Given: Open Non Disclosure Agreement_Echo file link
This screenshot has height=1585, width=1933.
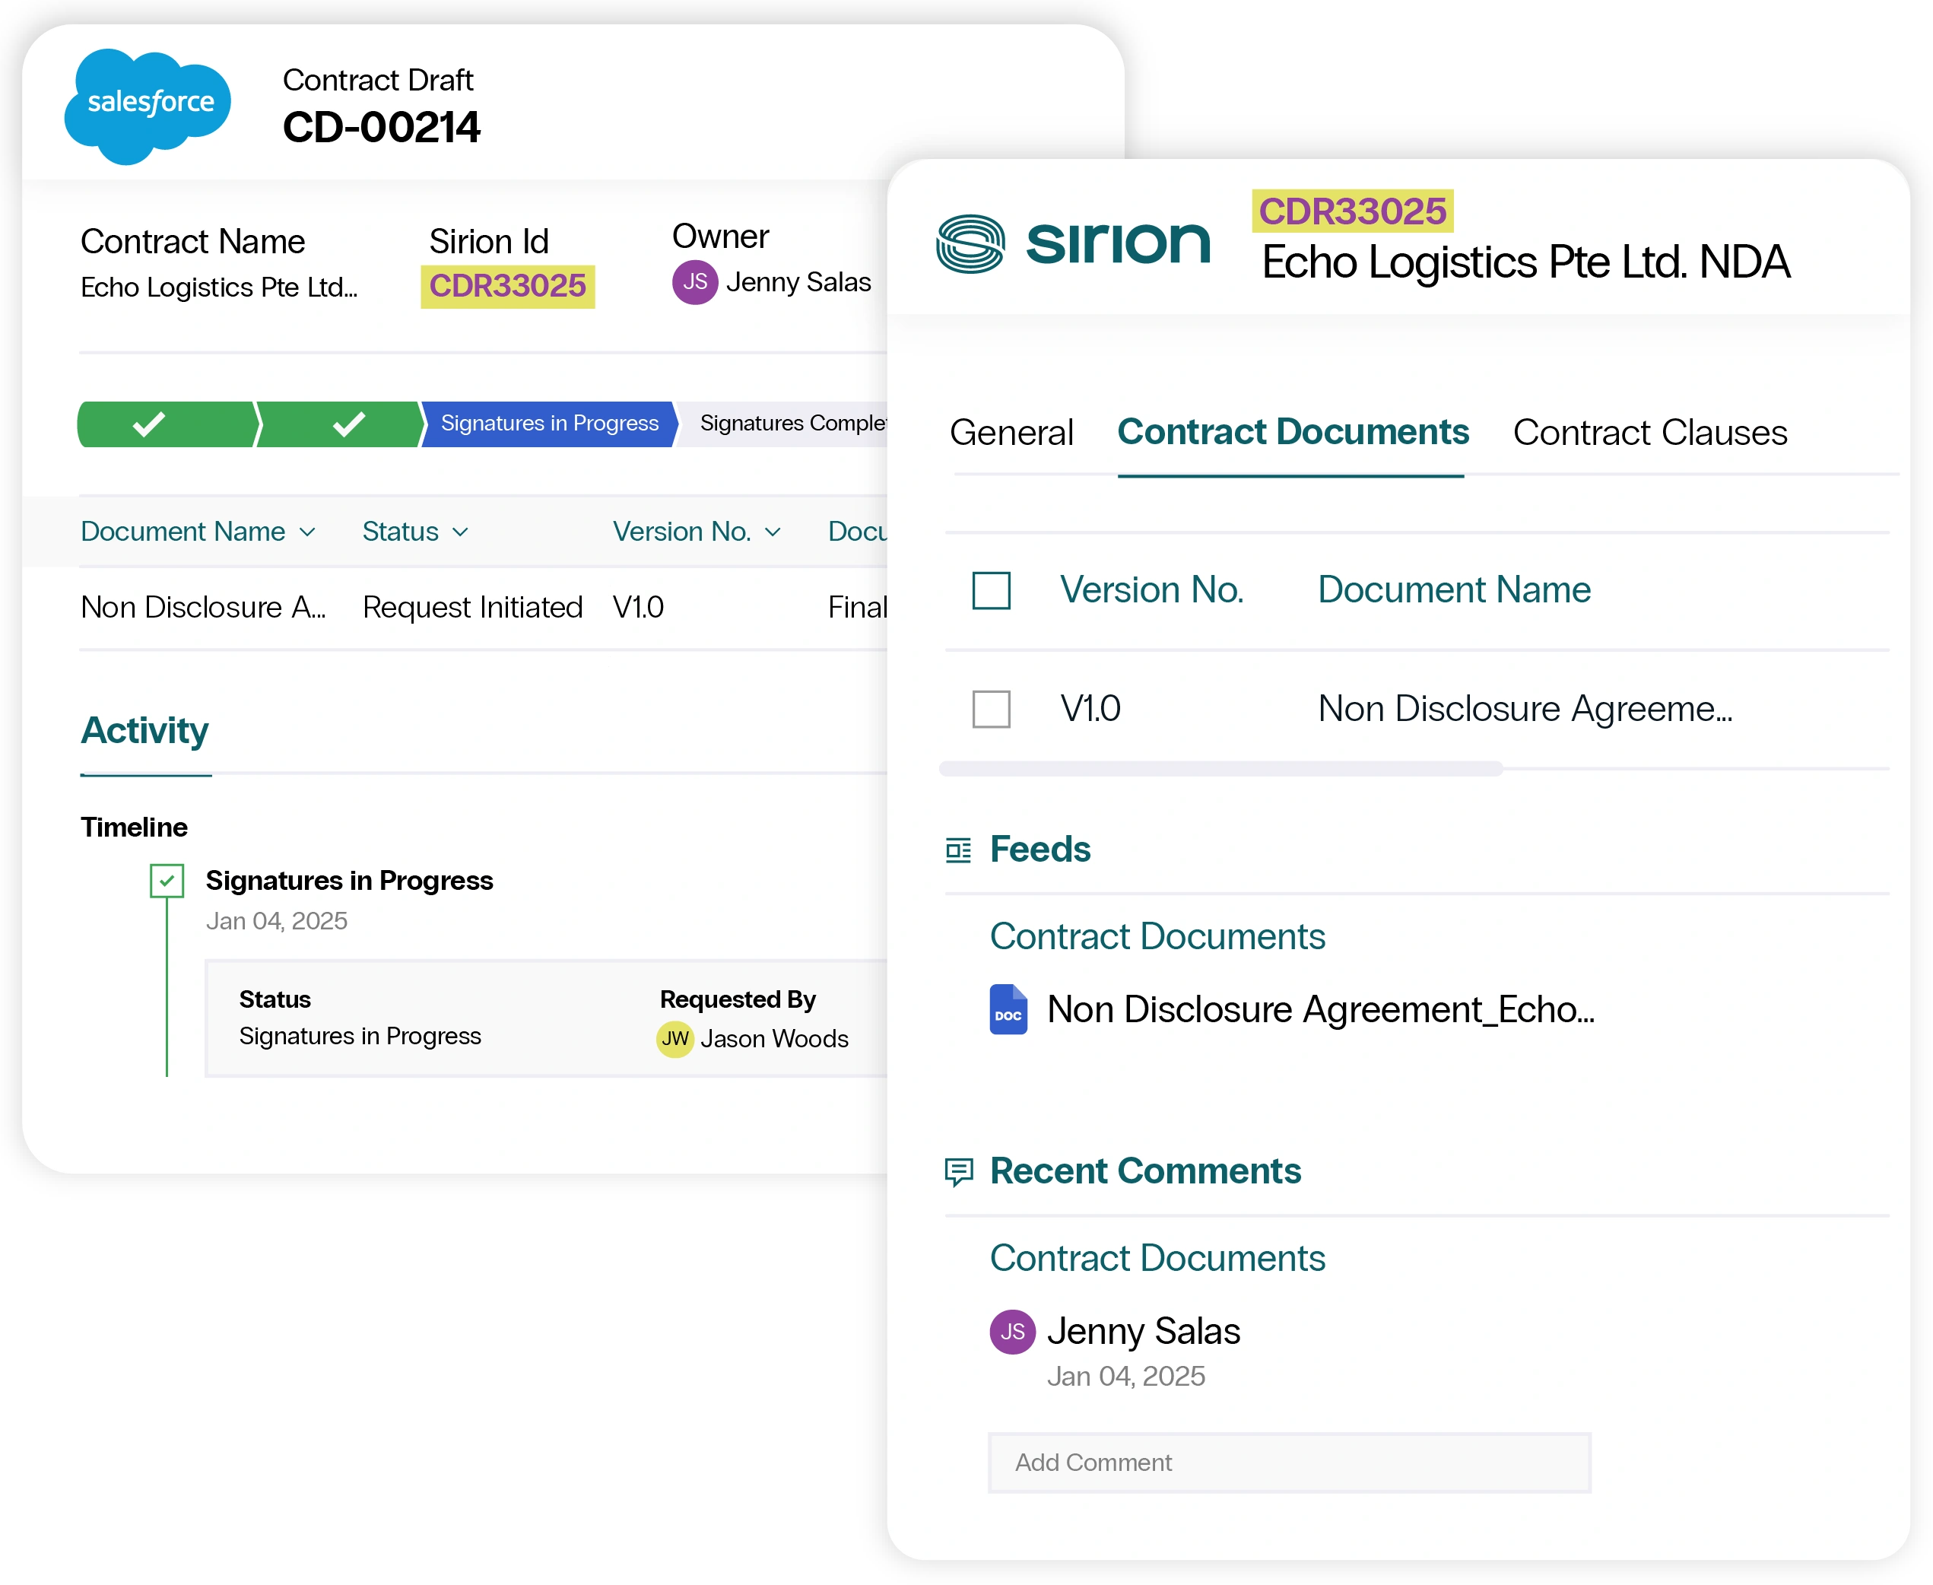Looking at the screenshot, I should tap(1319, 1010).
